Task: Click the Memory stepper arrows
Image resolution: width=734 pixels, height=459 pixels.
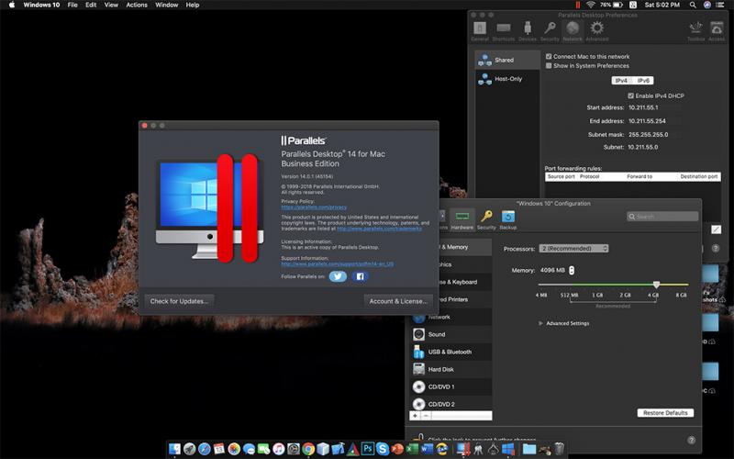Action: click(572, 270)
